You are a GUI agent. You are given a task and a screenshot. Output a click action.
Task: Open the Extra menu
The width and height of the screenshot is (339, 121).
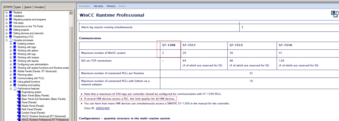click(x=122, y=6)
